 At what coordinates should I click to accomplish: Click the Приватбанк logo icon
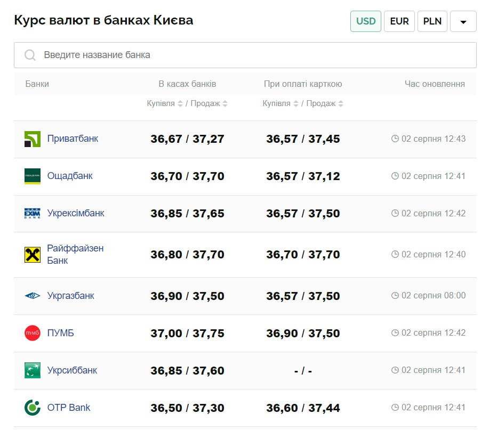click(x=33, y=139)
